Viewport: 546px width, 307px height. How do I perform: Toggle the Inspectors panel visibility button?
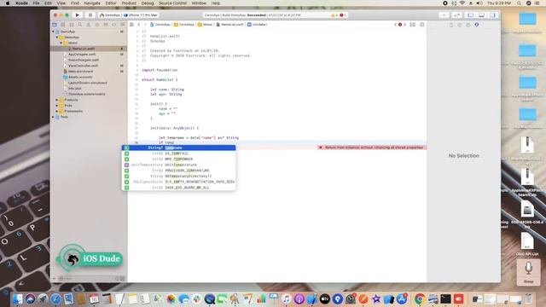(493, 15)
